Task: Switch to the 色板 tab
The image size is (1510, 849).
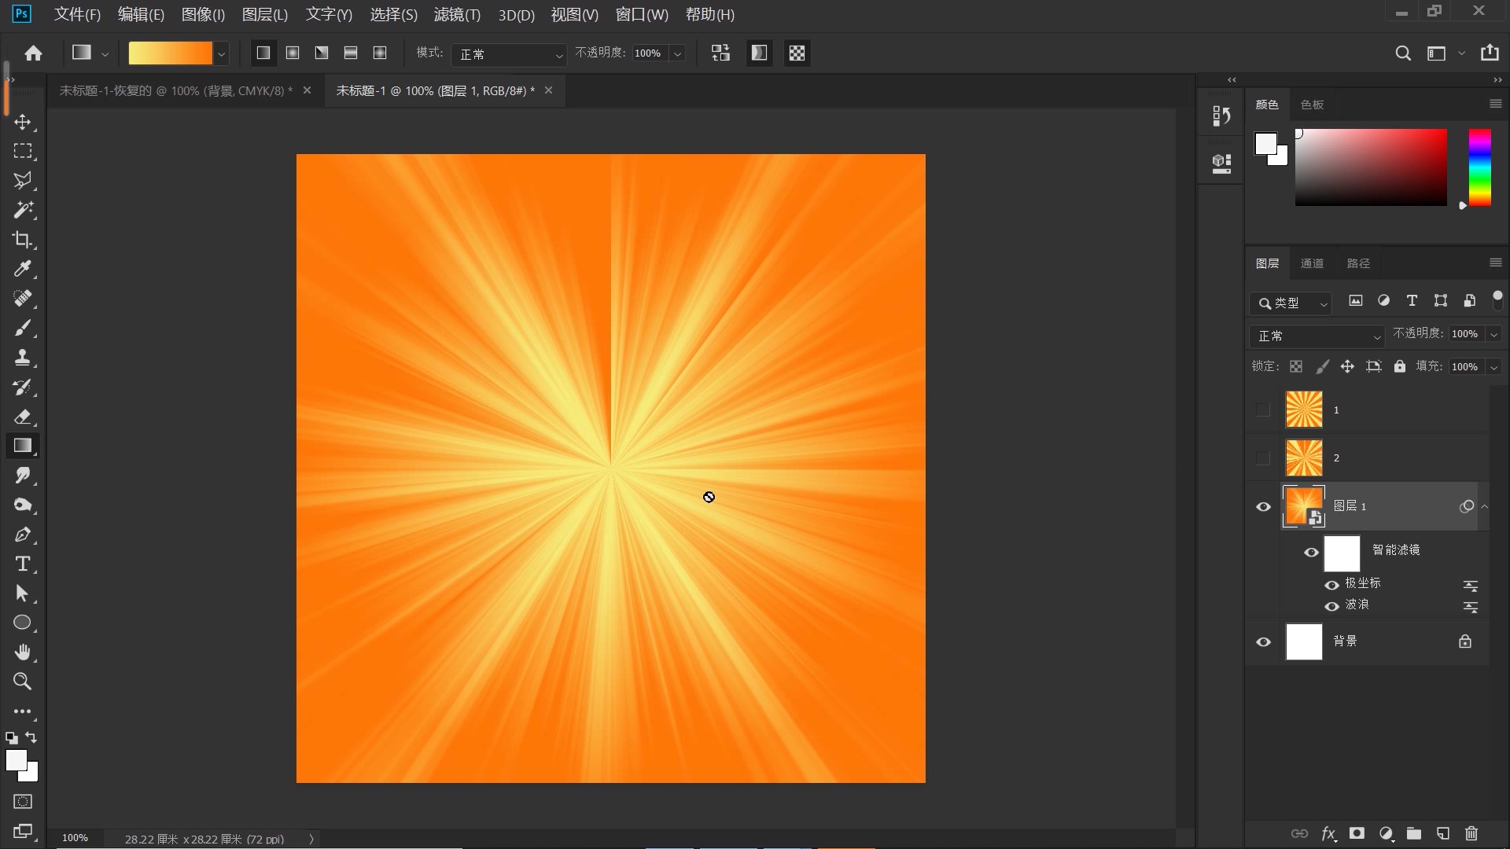Action: (x=1312, y=105)
